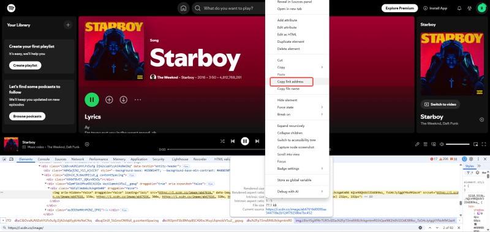Adjust the volume slider

pos(458,144)
